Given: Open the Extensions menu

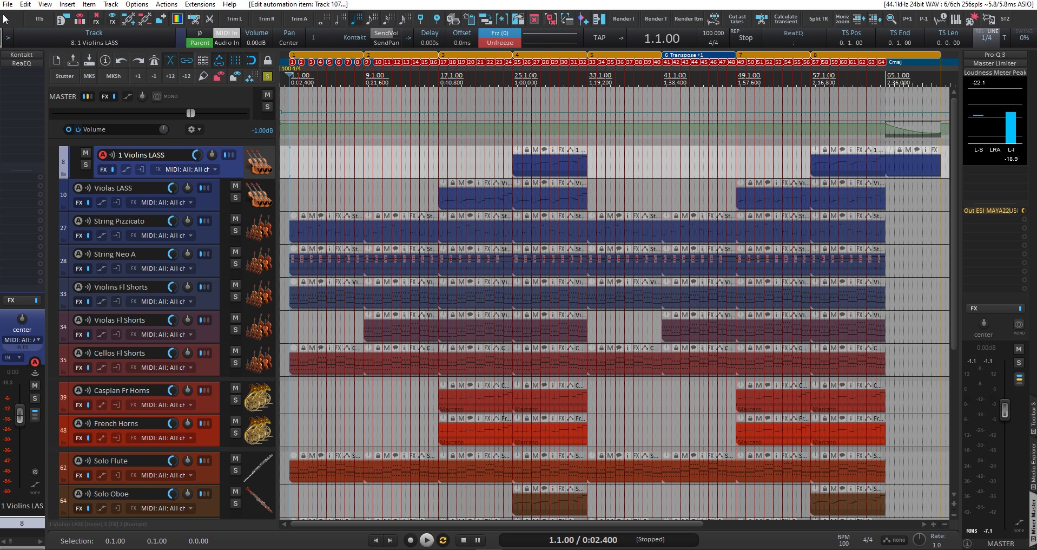Looking at the screenshot, I should [200, 4].
